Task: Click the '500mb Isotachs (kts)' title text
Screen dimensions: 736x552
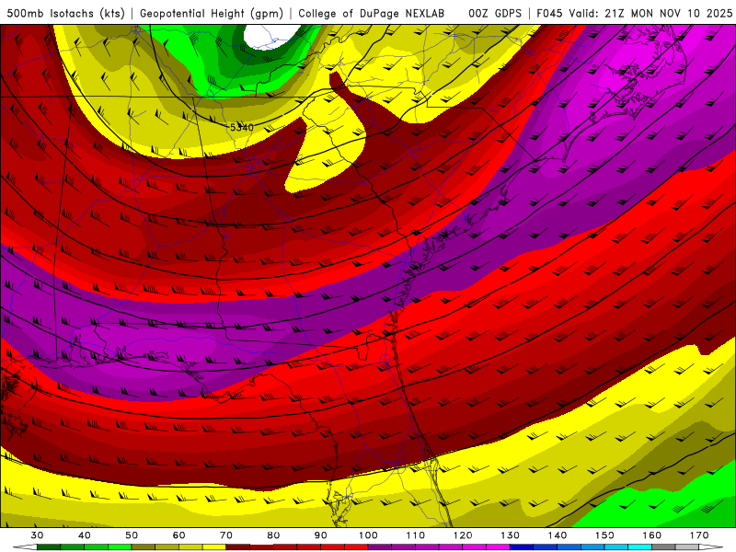Action: pos(65,14)
